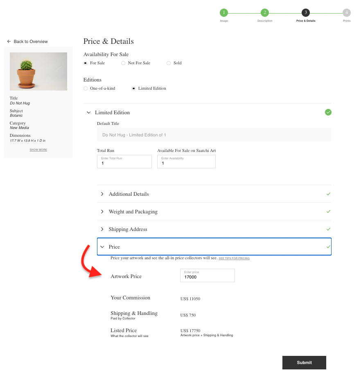Select the For Sale radio option

point(85,63)
